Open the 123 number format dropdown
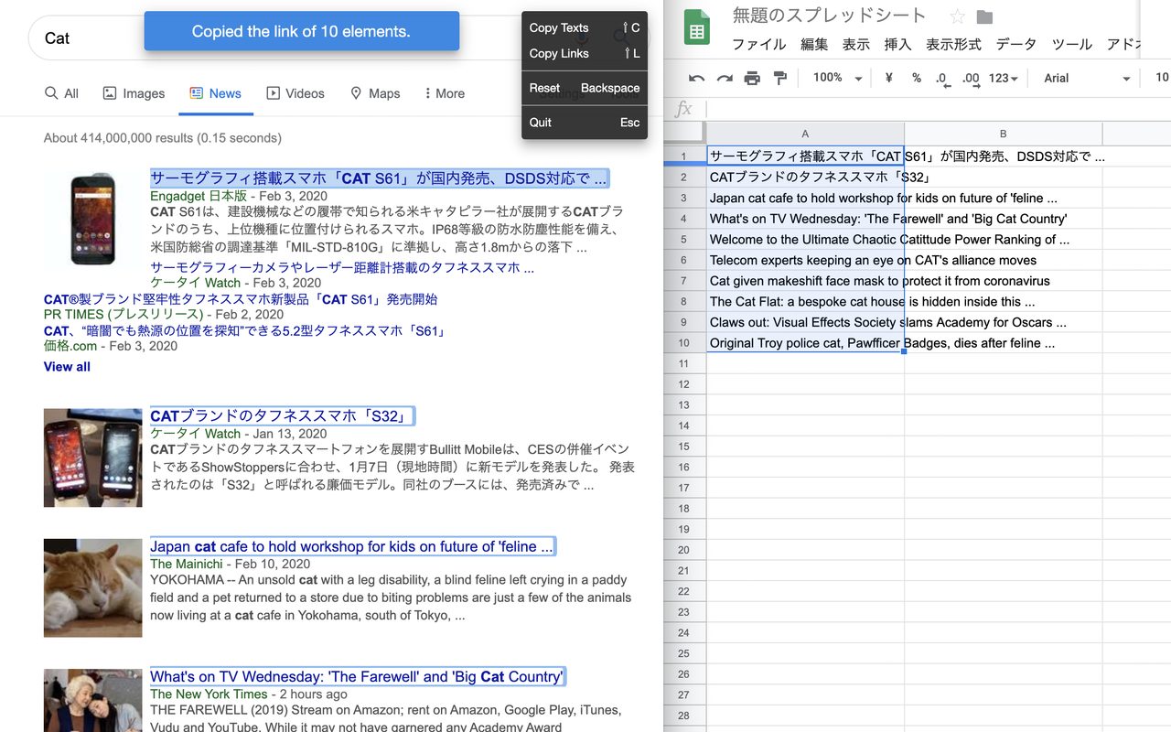Viewport: 1171px width, 732px height. (1003, 78)
